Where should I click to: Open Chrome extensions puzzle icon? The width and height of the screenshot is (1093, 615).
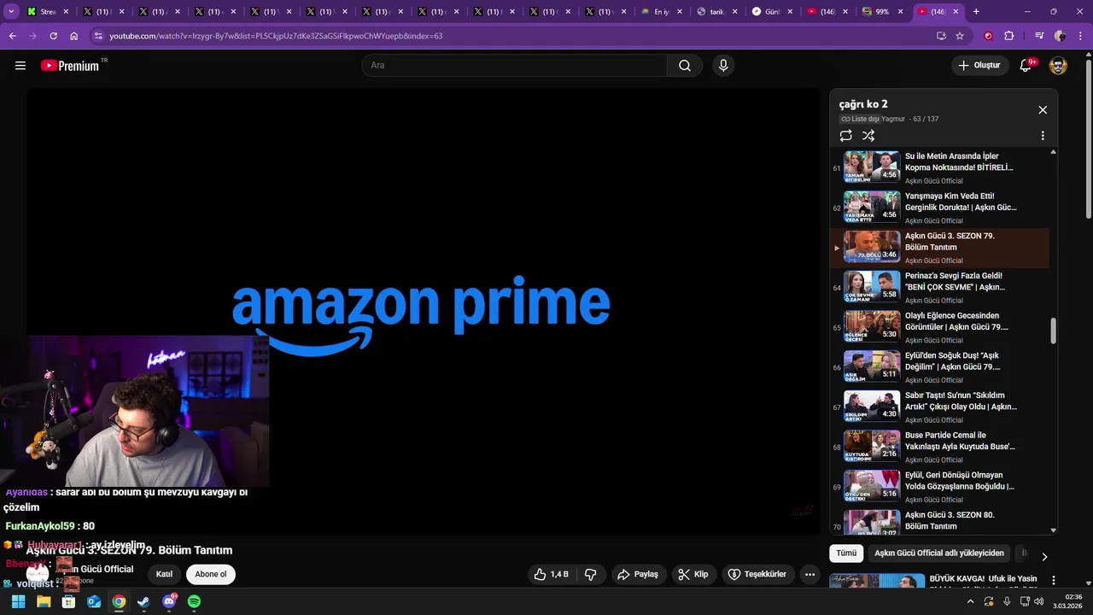pyautogui.click(x=1009, y=36)
